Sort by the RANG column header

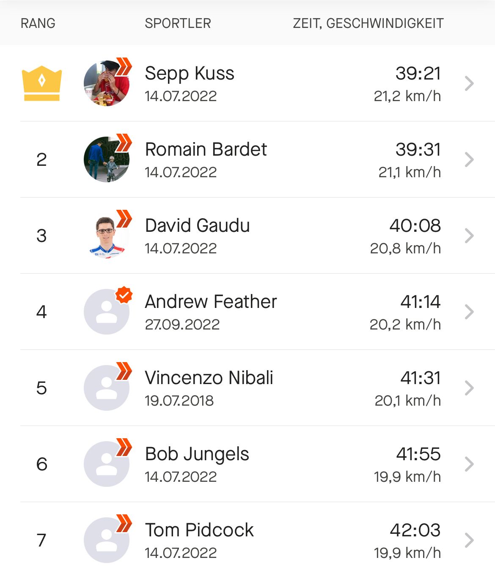click(38, 23)
